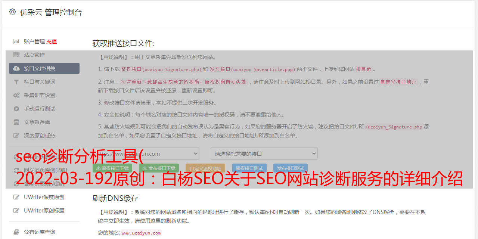This screenshot has width=478, height=239.
Task: Click the gears icon for 采集细节设置
Action: [16, 95]
